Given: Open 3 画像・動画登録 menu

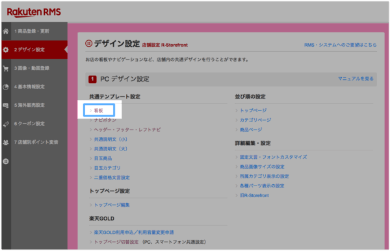Looking at the screenshot, I should point(32,68).
